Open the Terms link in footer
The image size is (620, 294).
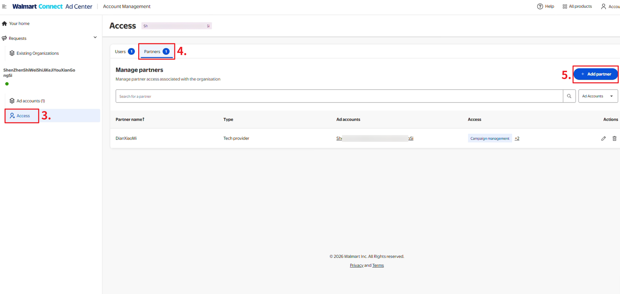(378, 265)
